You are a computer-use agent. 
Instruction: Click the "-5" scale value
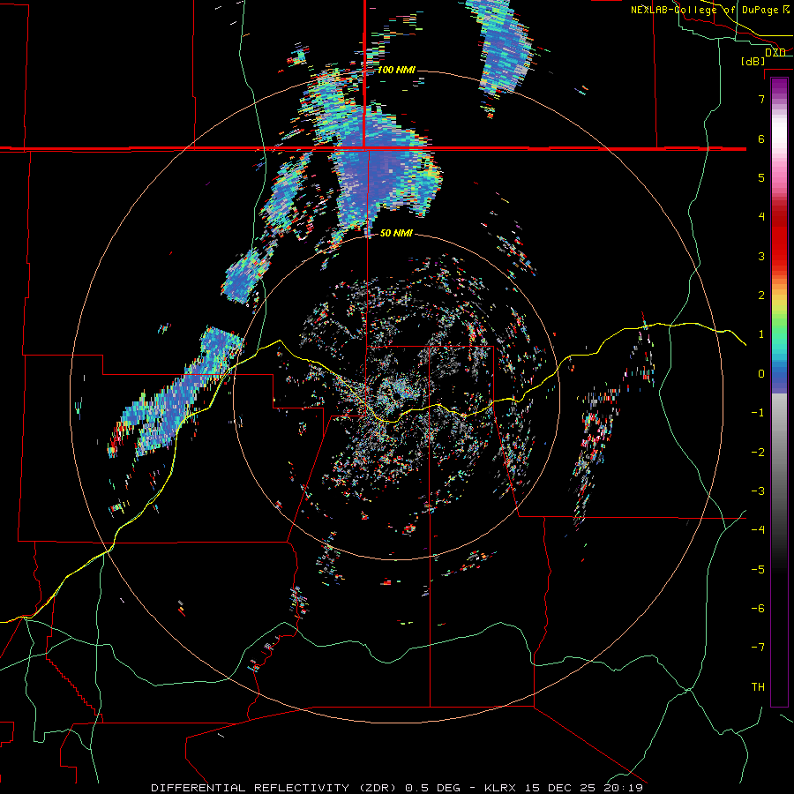758,570
